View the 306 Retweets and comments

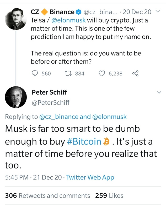coord(47,195)
